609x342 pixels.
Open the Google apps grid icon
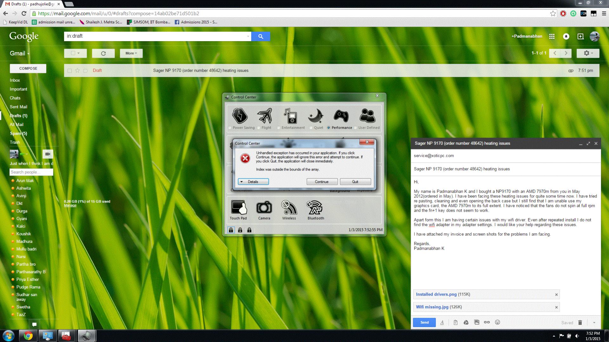(552, 36)
